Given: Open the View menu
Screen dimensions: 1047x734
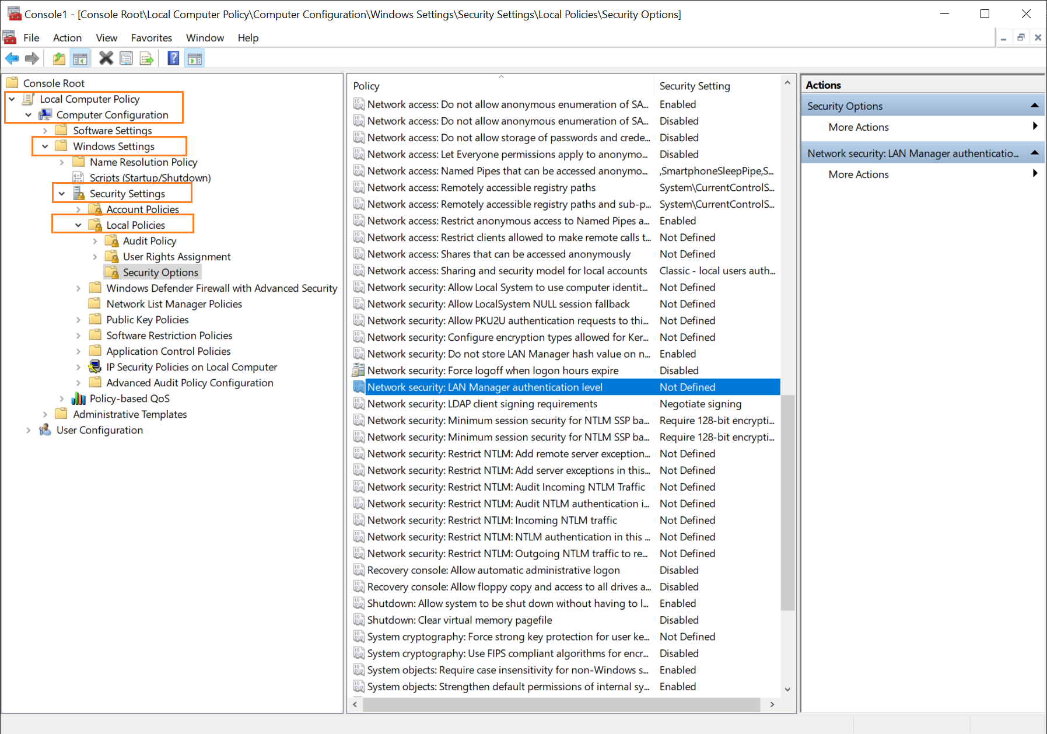Looking at the screenshot, I should pyautogui.click(x=107, y=38).
